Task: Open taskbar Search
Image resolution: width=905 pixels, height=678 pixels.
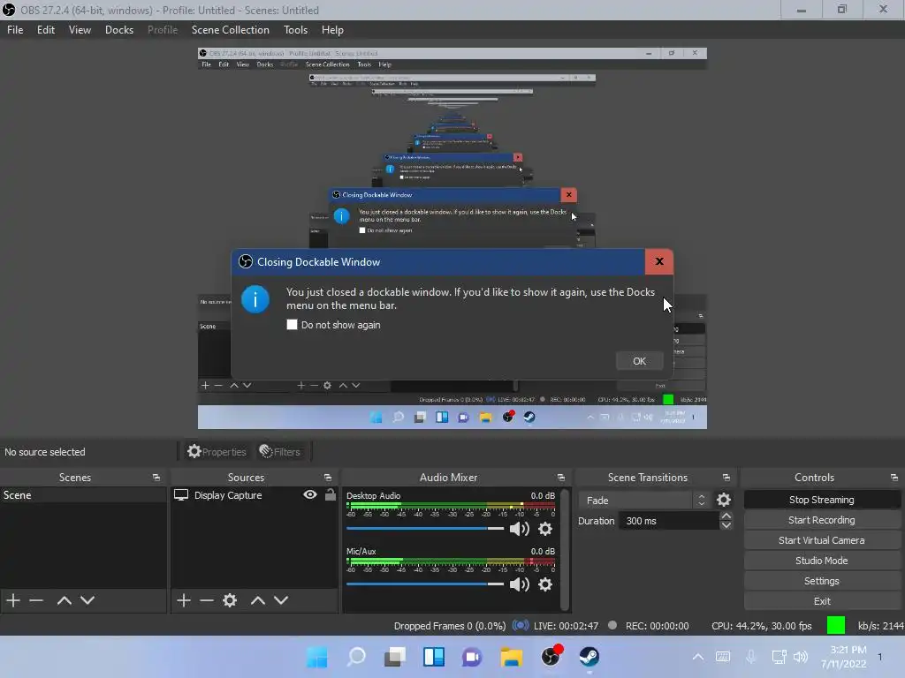Action: point(356,657)
